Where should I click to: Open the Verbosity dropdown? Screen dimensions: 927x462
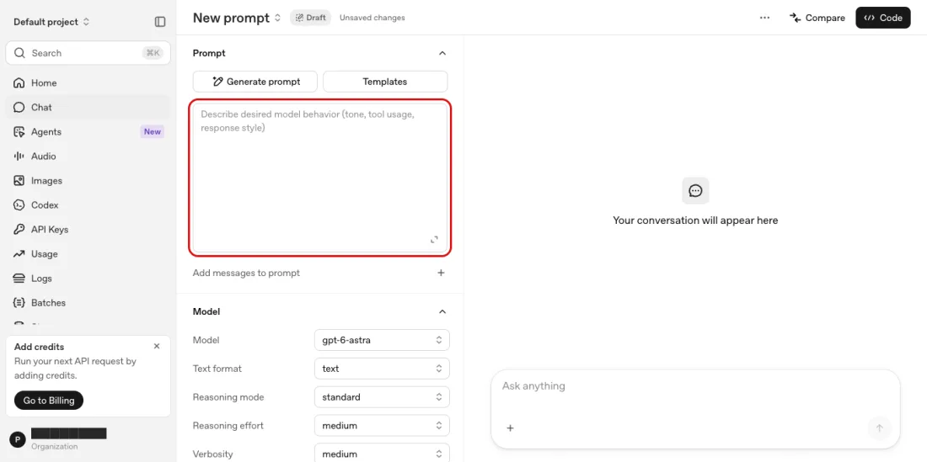coord(382,453)
